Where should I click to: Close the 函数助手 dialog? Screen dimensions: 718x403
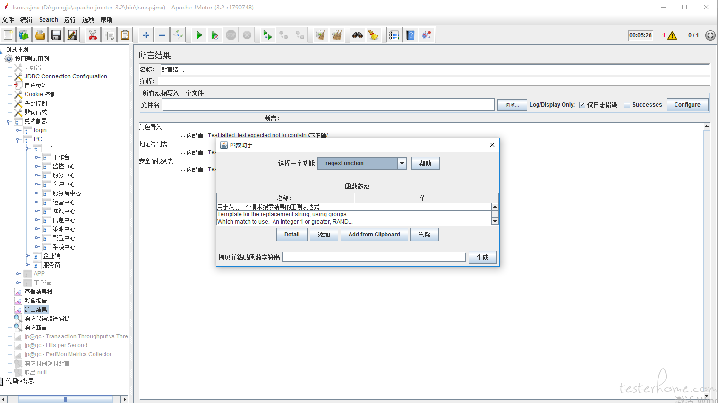pos(492,145)
